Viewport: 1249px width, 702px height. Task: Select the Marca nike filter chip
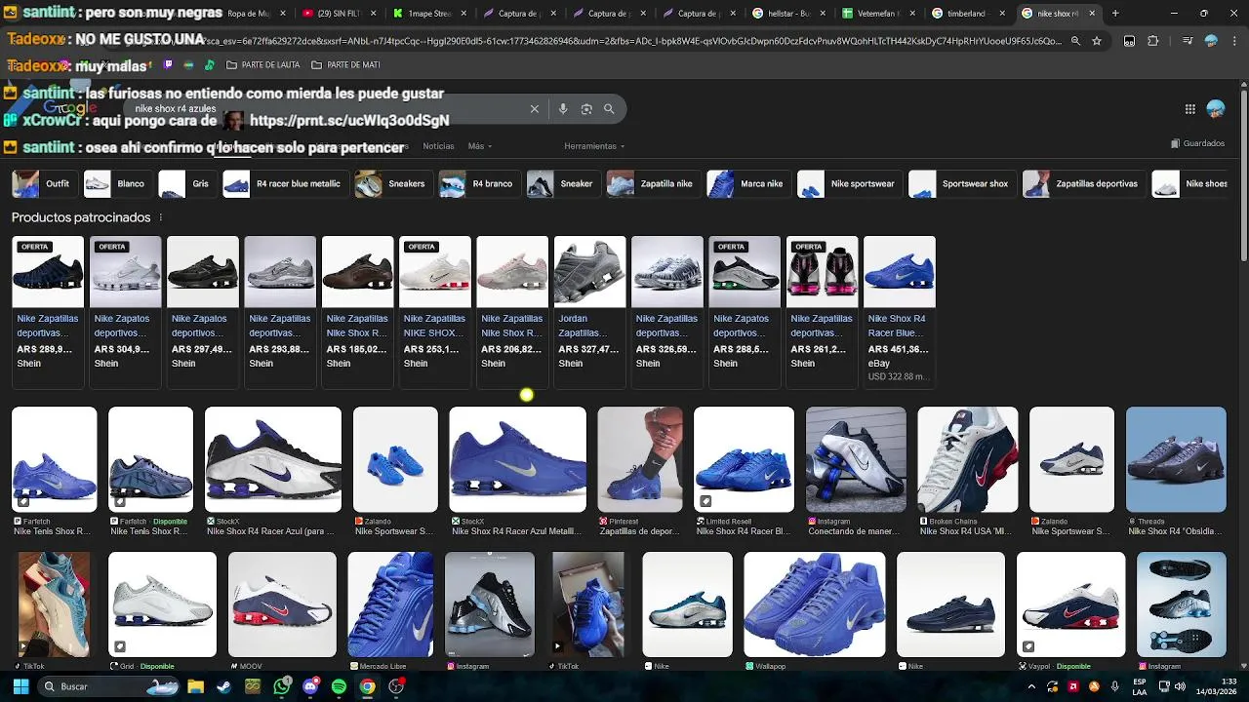(748, 183)
